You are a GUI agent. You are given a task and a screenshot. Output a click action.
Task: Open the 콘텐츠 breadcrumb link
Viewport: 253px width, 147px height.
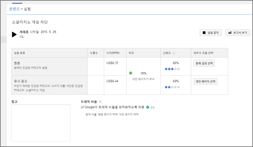[14, 8]
